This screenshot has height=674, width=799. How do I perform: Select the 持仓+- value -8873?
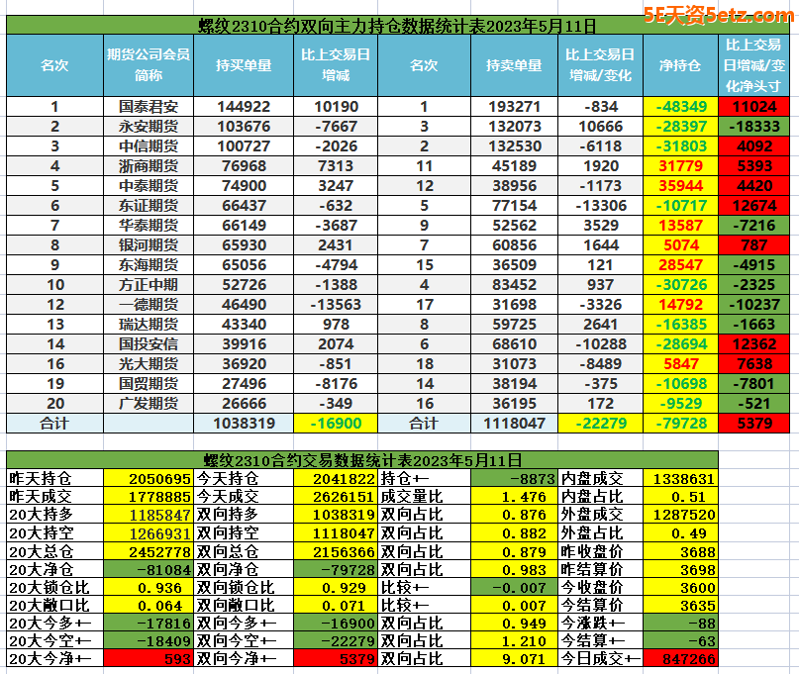click(x=514, y=479)
